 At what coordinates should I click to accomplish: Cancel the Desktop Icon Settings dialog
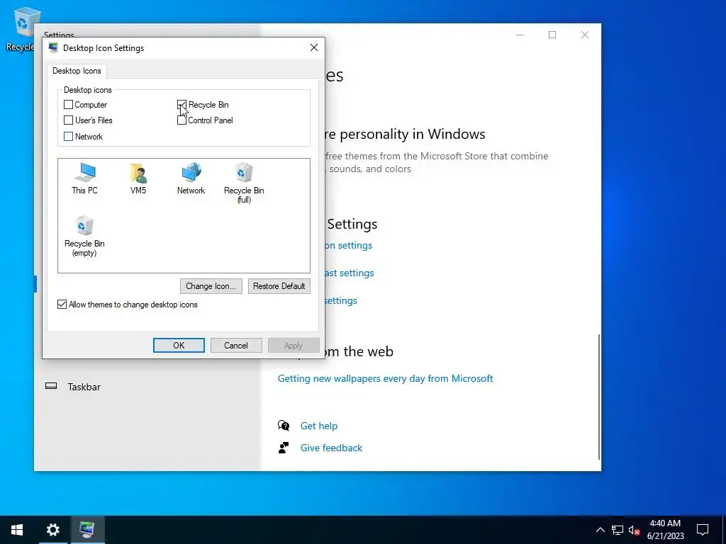click(x=236, y=345)
